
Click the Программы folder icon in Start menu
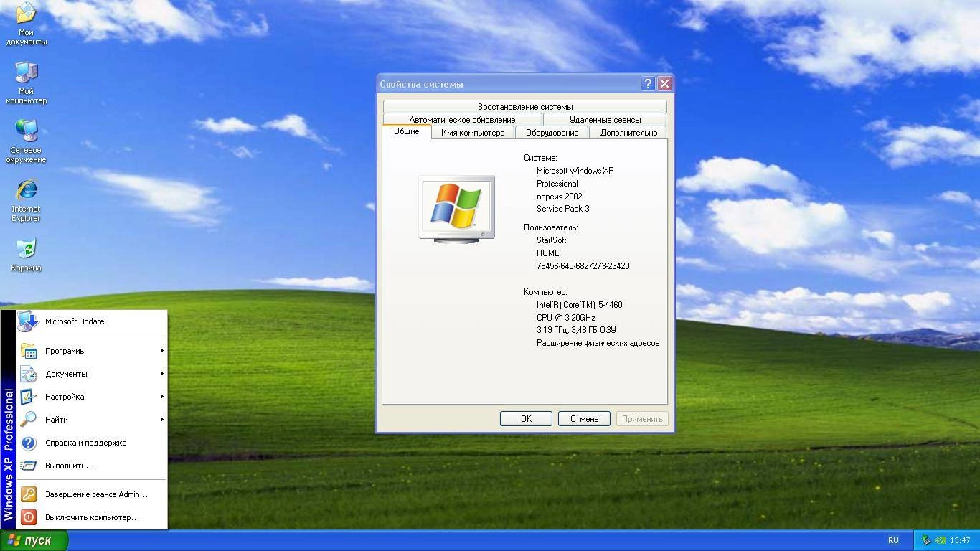pos(29,351)
